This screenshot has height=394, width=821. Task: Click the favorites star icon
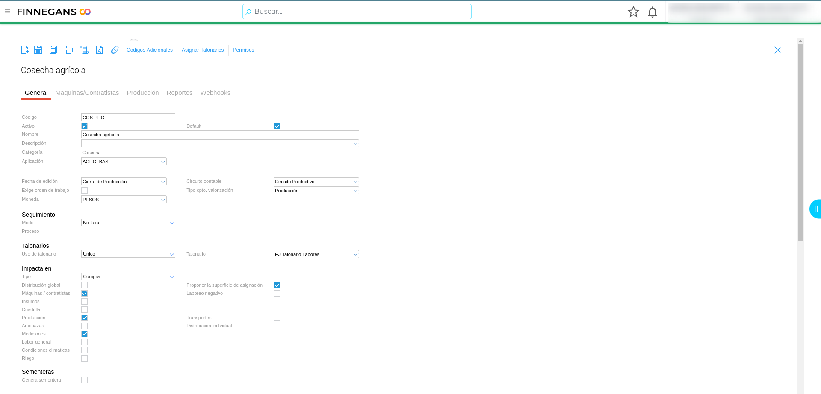633,12
